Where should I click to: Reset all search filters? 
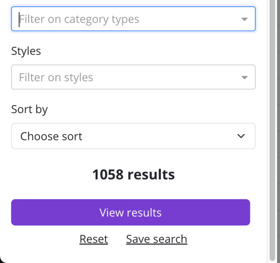pos(94,239)
